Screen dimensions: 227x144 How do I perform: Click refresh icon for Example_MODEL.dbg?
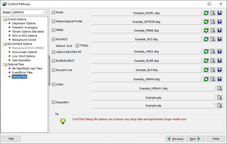(x=206, y=13)
